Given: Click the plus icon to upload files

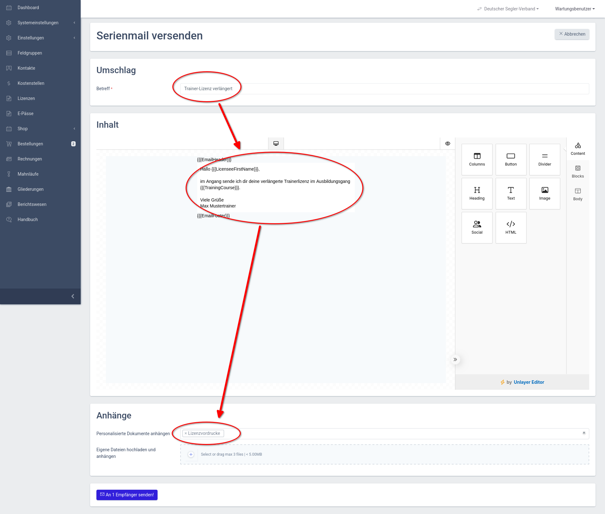Looking at the screenshot, I should 191,454.
